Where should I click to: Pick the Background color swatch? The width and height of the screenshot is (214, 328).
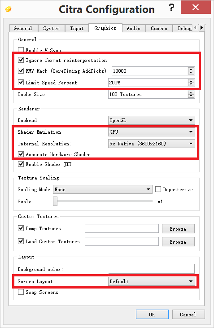[152, 269]
